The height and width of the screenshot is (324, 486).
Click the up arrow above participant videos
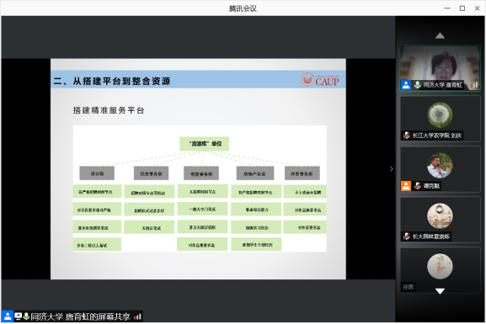click(440, 36)
